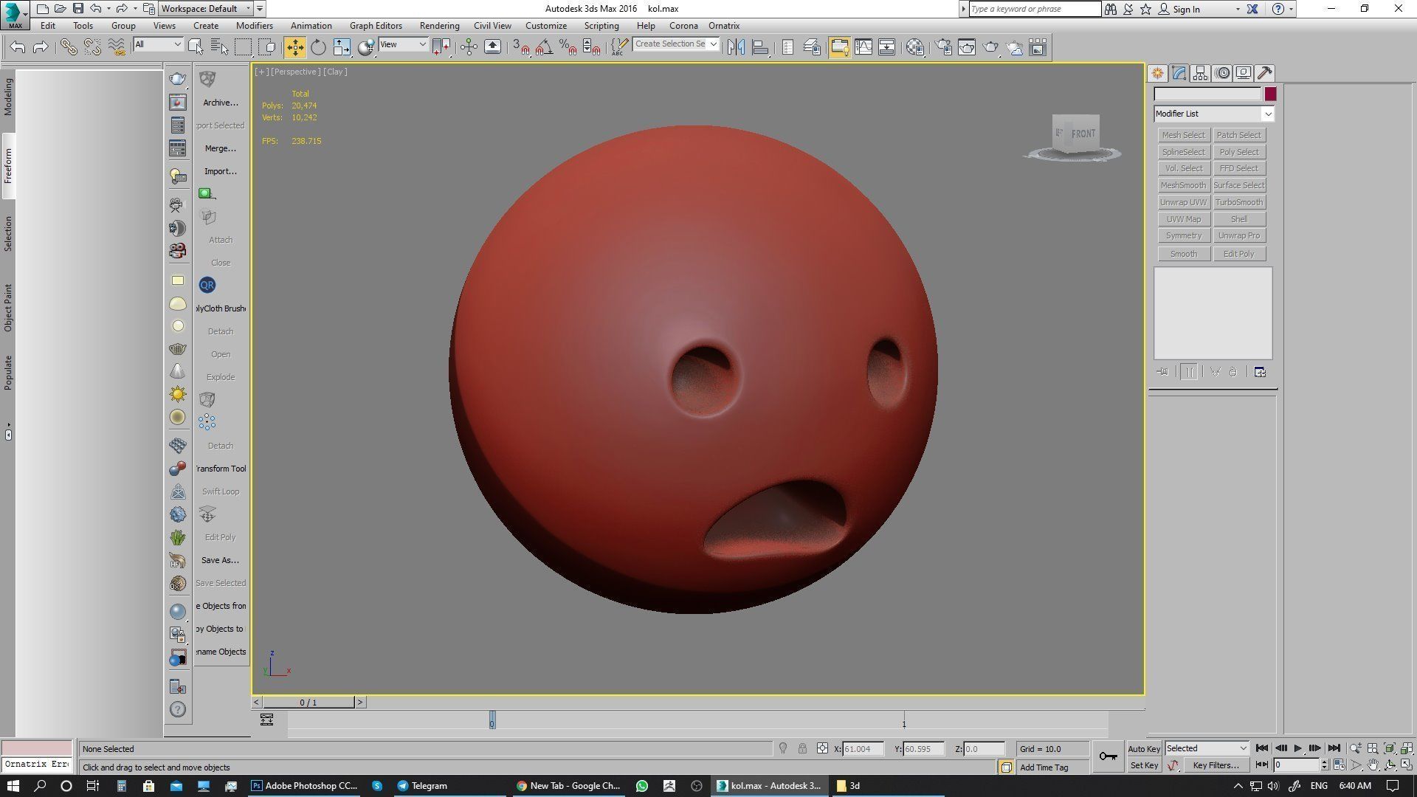This screenshot has height=797, width=1417.
Task: Click the Configure Modifier Sets icon
Action: pyautogui.click(x=1260, y=372)
